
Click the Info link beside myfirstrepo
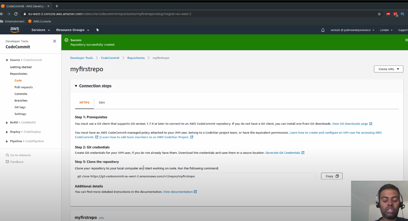[x=101, y=218]
